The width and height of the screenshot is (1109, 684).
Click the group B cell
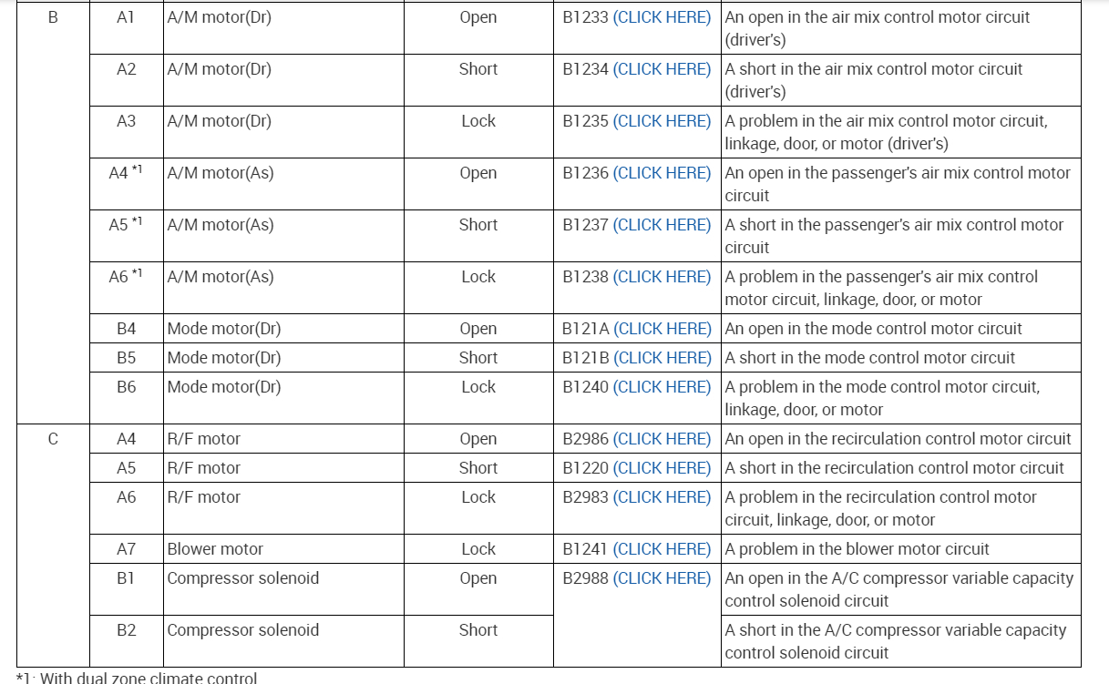pyautogui.click(x=53, y=17)
